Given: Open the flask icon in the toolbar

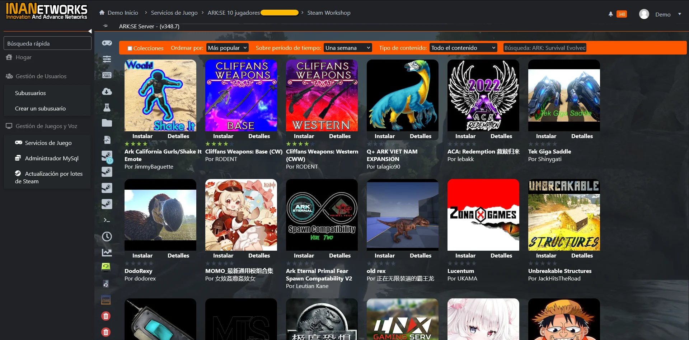Looking at the screenshot, I should click(107, 108).
